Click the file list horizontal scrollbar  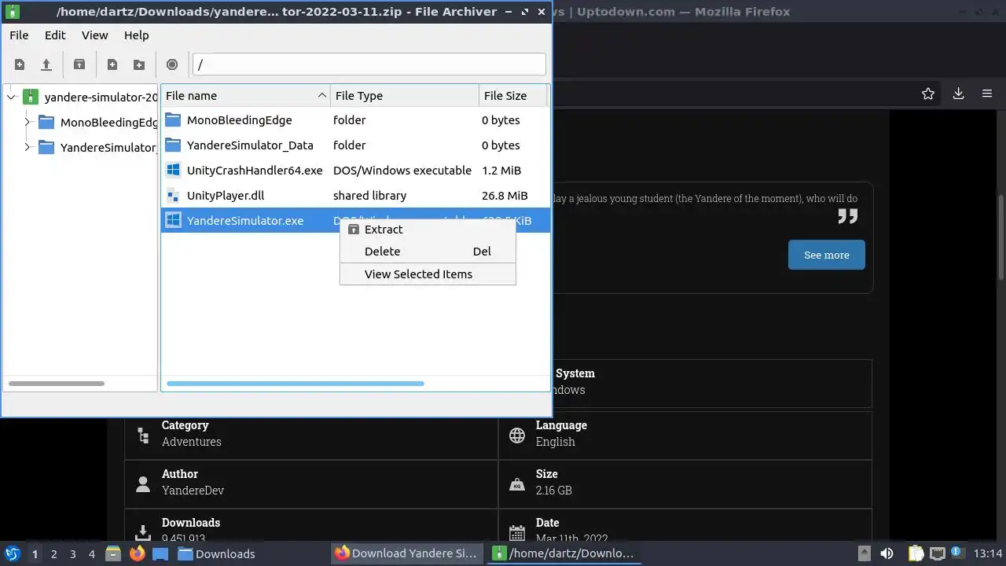(x=296, y=384)
